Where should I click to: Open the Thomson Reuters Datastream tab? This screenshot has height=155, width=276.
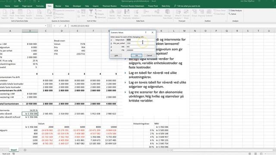132,6
